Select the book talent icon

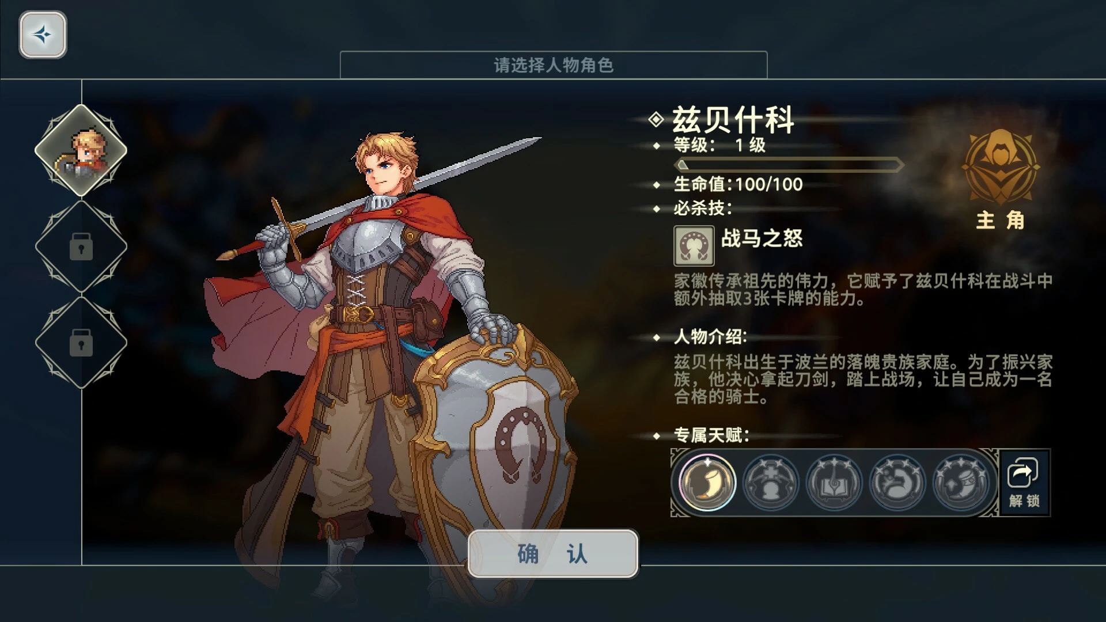(834, 483)
